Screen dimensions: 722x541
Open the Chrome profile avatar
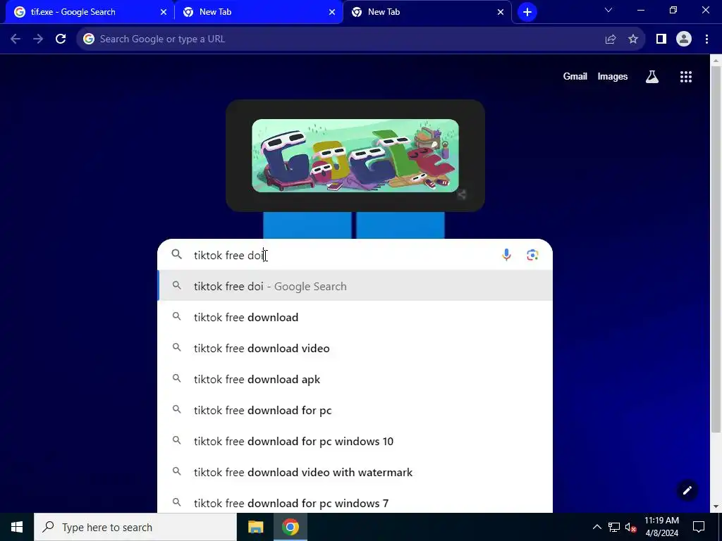click(684, 39)
